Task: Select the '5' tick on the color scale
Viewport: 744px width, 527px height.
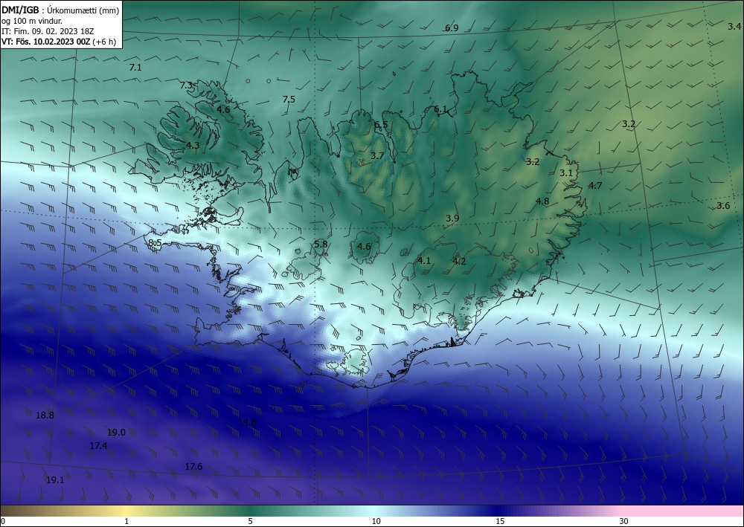Action: (250, 522)
